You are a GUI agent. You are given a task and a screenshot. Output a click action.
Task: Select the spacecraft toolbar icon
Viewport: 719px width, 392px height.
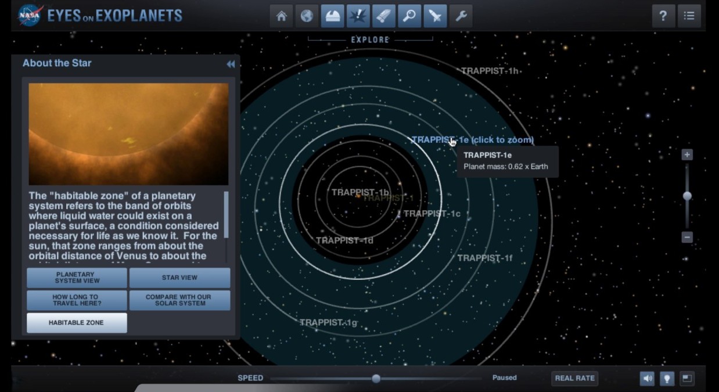(x=435, y=16)
